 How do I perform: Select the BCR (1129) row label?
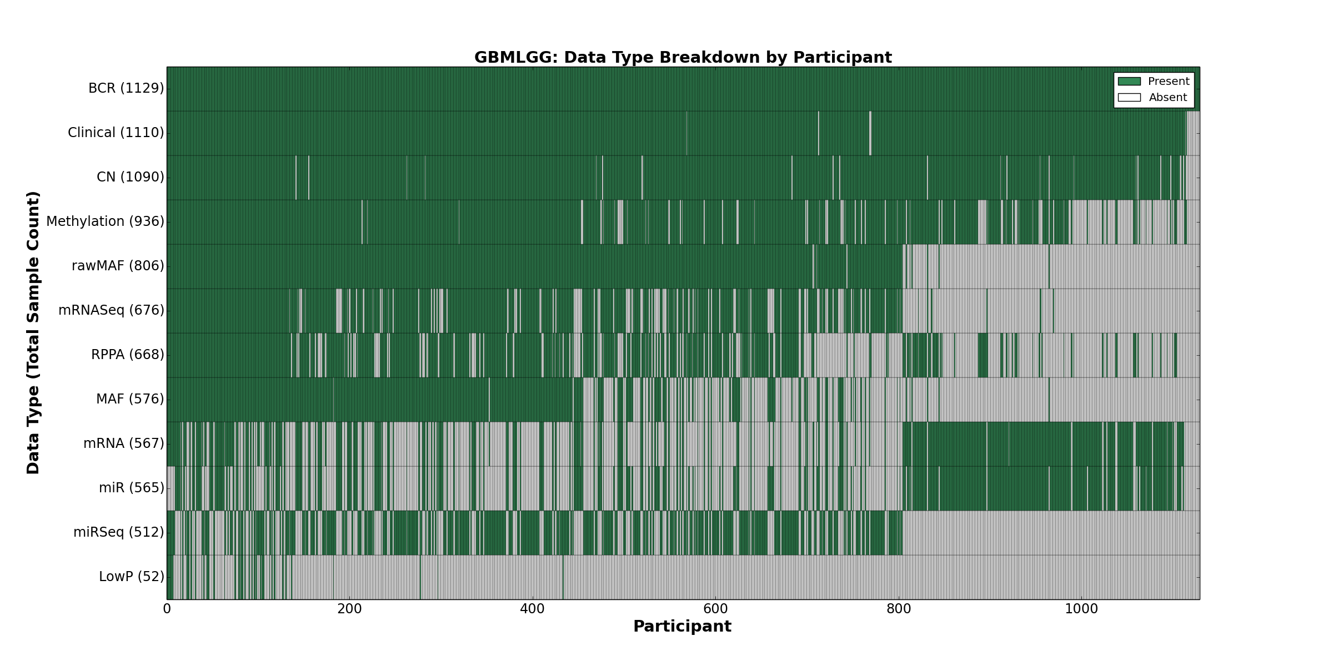pos(126,88)
